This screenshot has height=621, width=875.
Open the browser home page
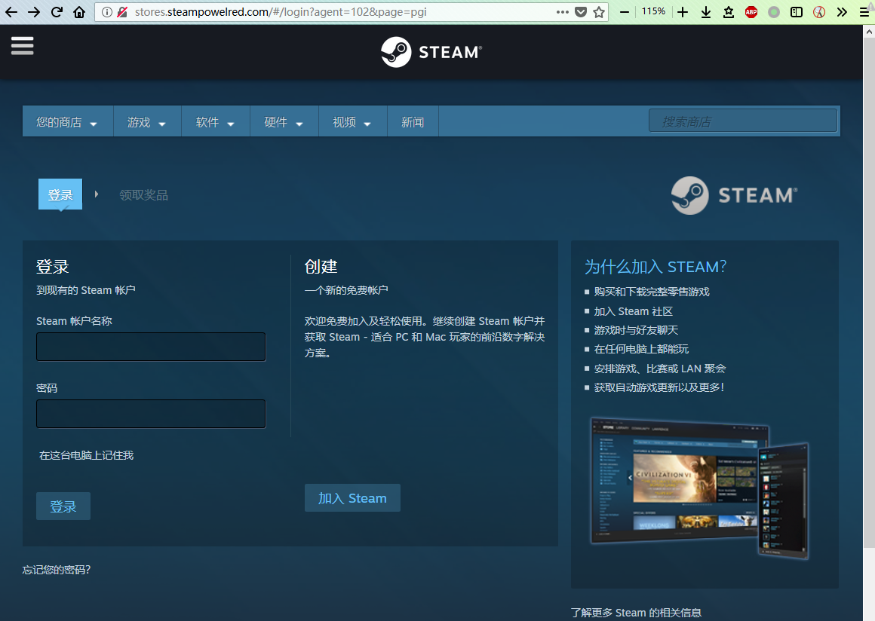pyautogui.click(x=79, y=12)
